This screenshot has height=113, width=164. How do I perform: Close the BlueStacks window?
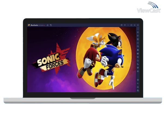tap(135, 25)
